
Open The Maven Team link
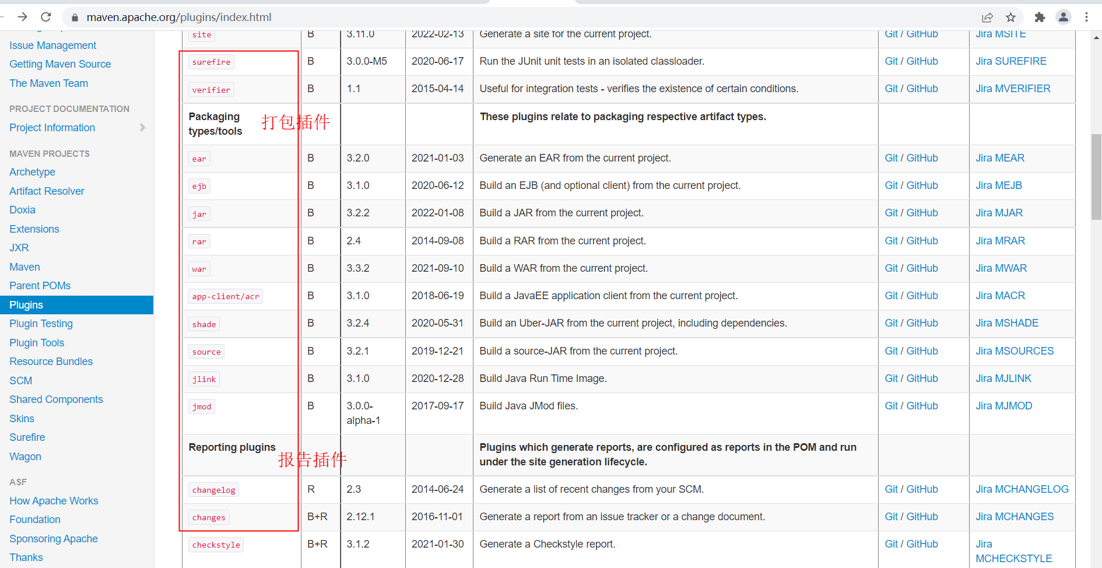(x=48, y=83)
